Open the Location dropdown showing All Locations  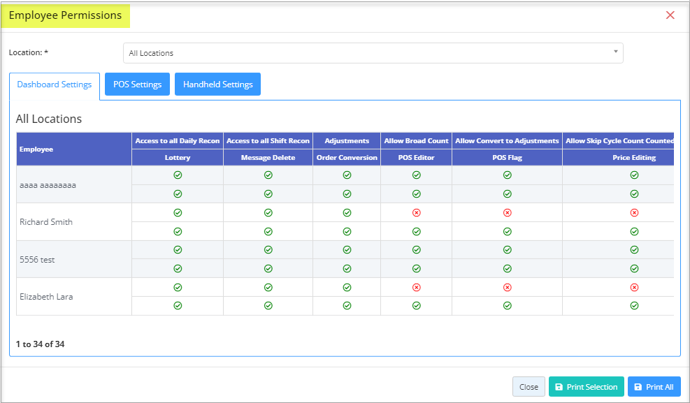373,53
